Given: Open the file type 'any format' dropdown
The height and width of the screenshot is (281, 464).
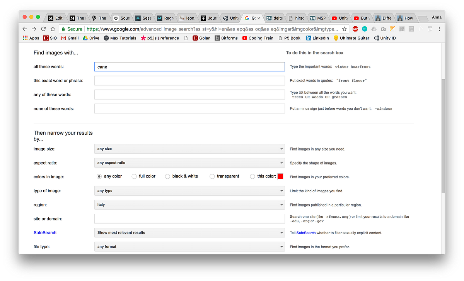Looking at the screenshot, I should (x=189, y=246).
